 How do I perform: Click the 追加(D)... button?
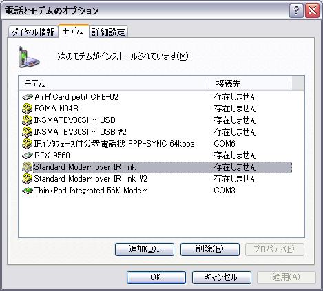tap(145, 249)
